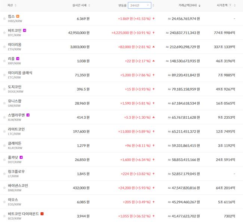Toggle favorite star for 이더리움 ETH/KRW

tap(4, 47)
